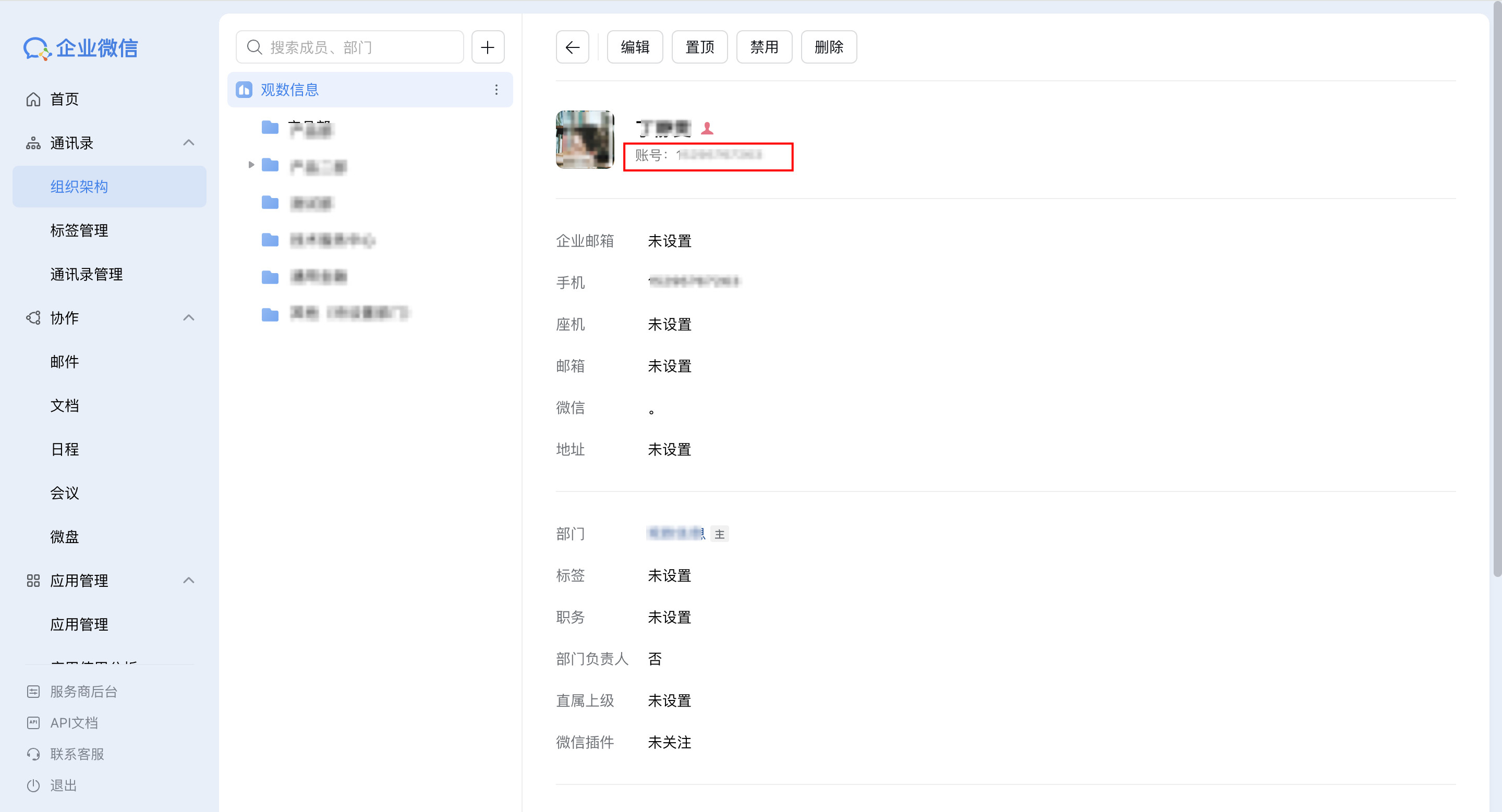
Task: Select 标签管理 in sidebar
Action: click(x=79, y=231)
